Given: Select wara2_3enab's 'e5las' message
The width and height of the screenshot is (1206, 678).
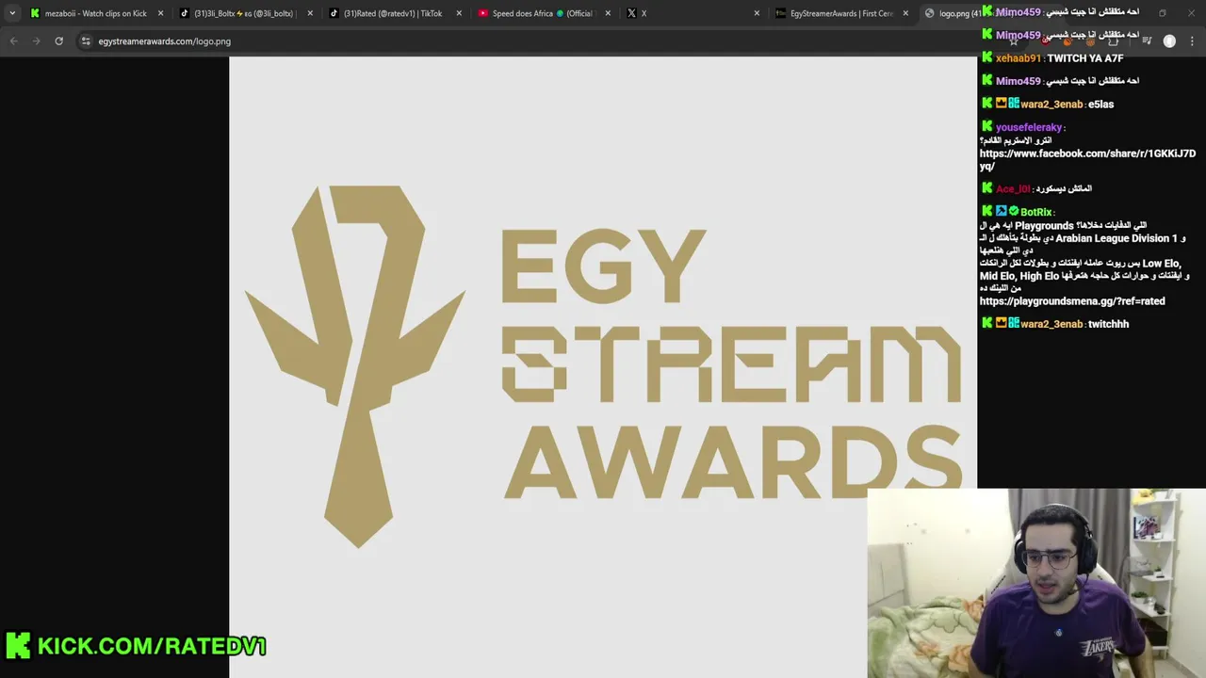Looking at the screenshot, I should pyautogui.click(x=1100, y=105).
